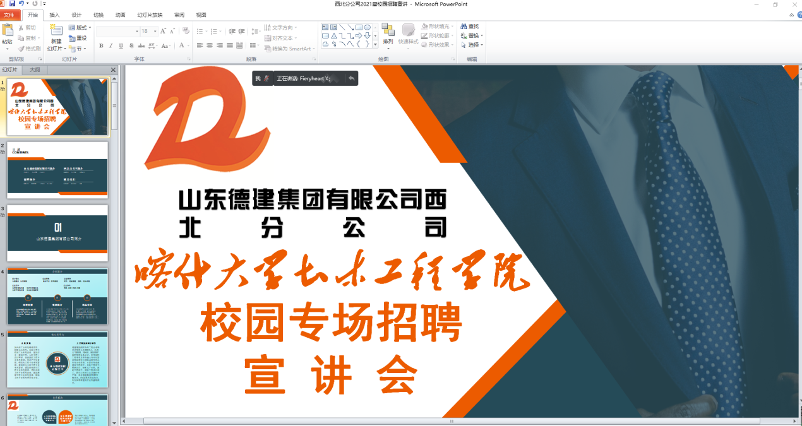
Task: Toggle underline formatting
Action: 120,45
